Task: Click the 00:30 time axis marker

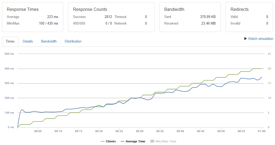Action: pos(139,131)
